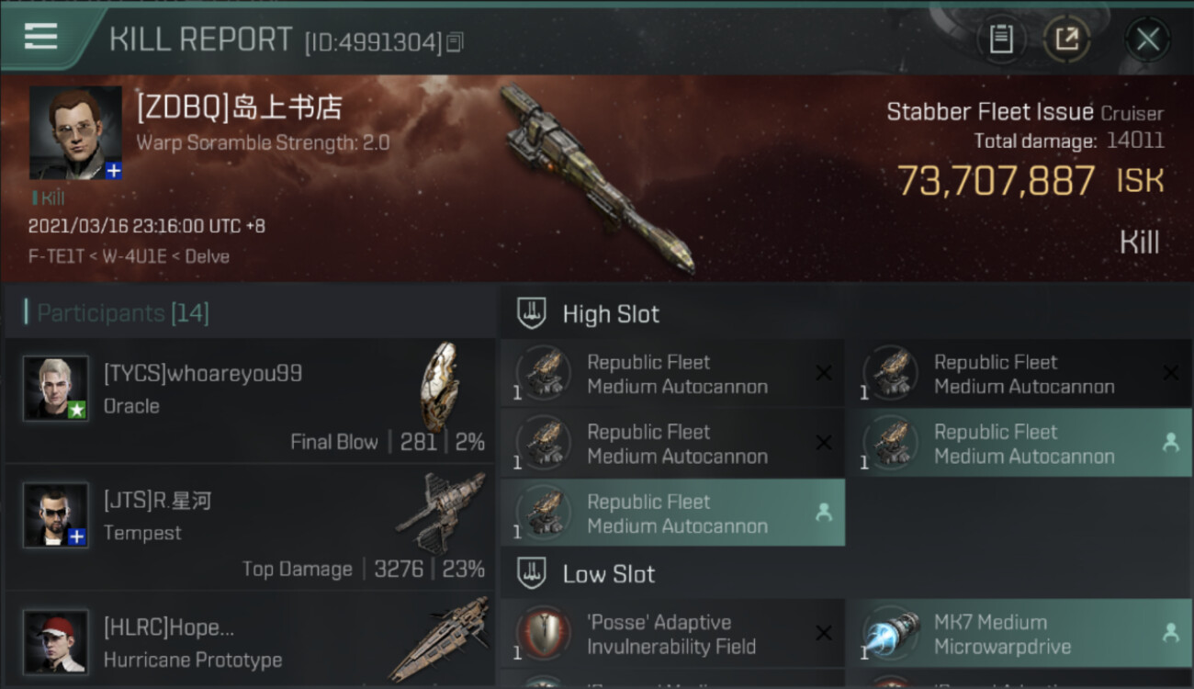Click the share export icon

pyautogui.click(x=1067, y=39)
